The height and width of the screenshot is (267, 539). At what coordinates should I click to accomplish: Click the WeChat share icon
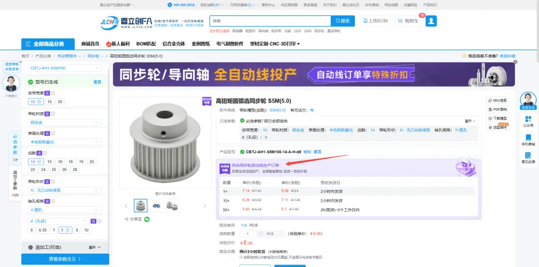pos(147,219)
